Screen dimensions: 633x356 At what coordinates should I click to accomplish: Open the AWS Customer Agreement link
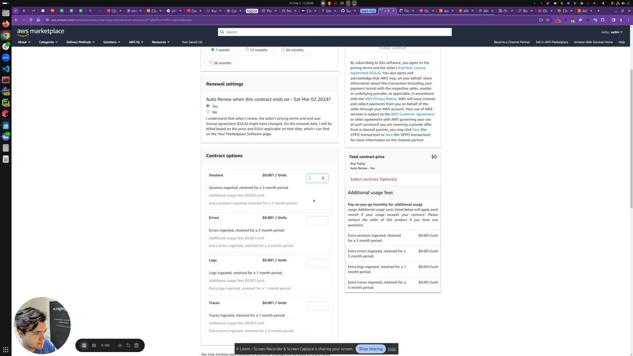tap(412, 114)
